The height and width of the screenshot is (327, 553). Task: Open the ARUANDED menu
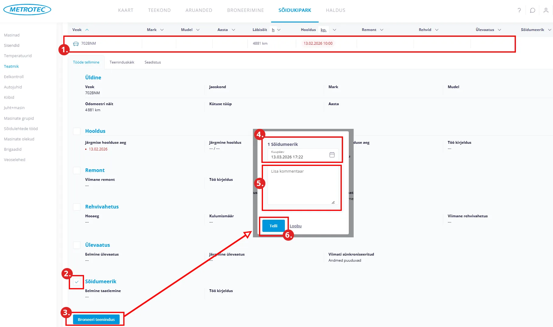[199, 10]
